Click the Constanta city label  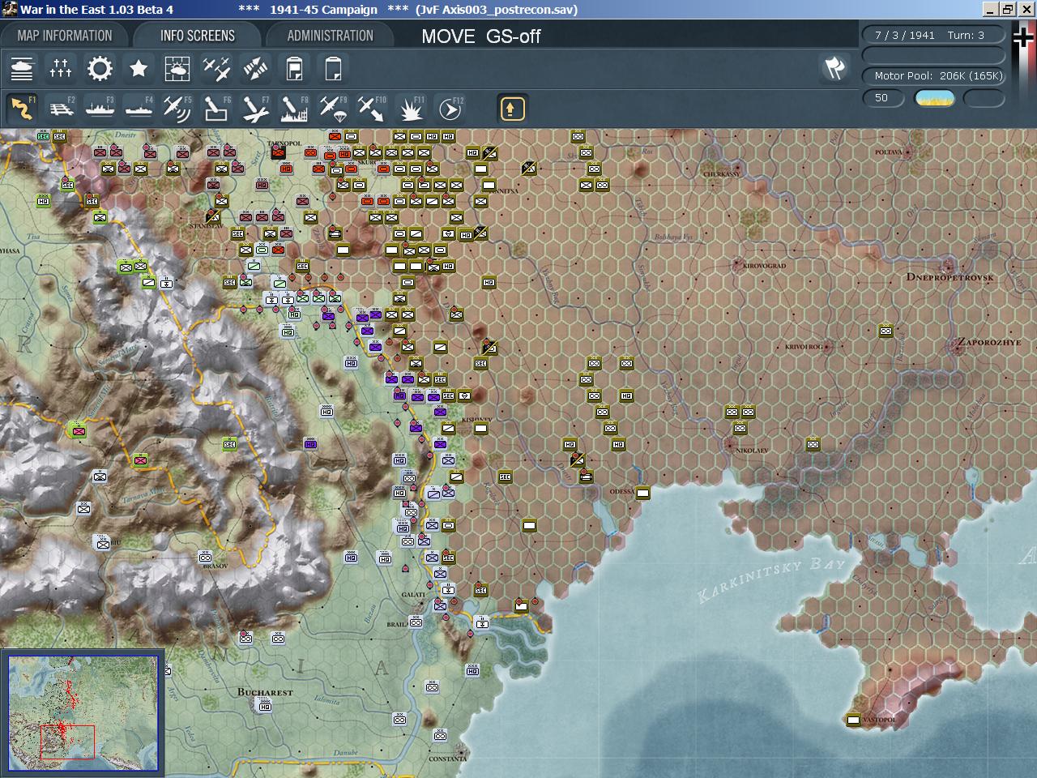pos(447,759)
